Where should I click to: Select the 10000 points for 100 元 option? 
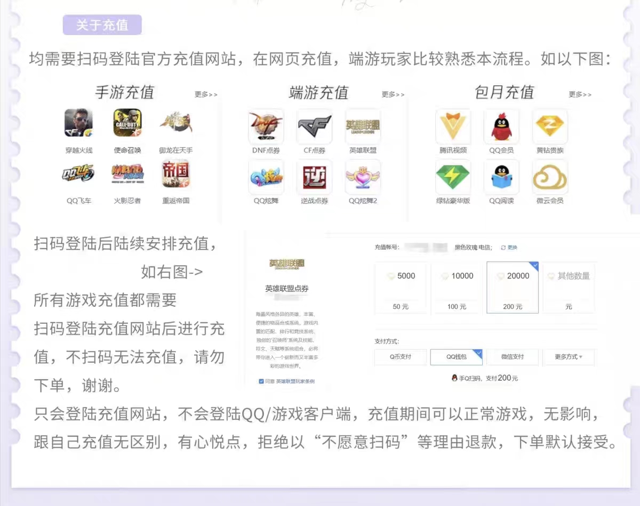point(457,288)
